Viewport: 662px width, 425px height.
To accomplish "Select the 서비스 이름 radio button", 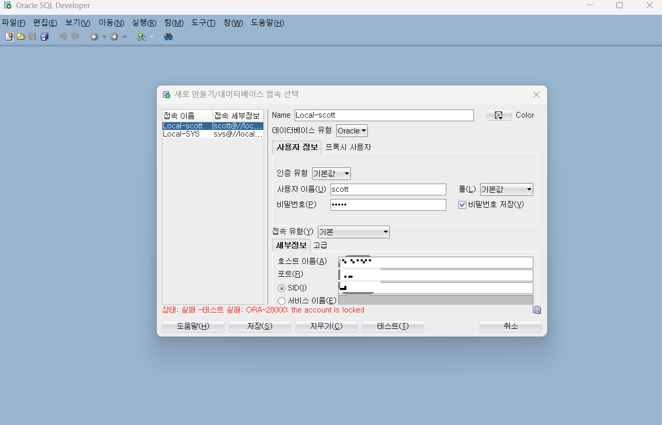I will [281, 301].
